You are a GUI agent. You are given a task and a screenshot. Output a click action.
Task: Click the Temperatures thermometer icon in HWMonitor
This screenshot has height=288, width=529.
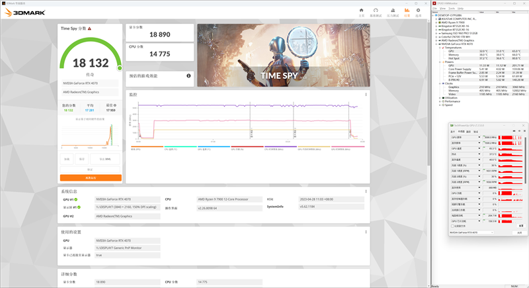(x=443, y=48)
